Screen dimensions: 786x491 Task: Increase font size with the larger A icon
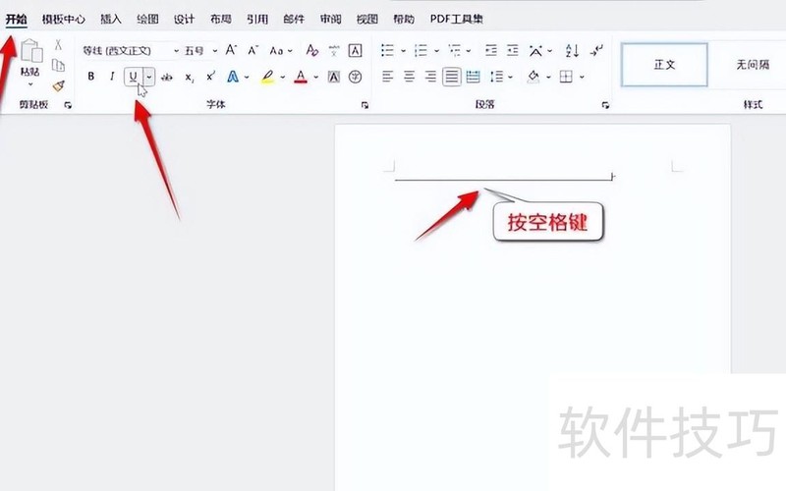pos(231,50)
